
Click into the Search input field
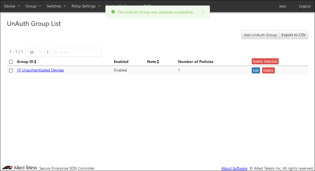[x=78, y=52]
